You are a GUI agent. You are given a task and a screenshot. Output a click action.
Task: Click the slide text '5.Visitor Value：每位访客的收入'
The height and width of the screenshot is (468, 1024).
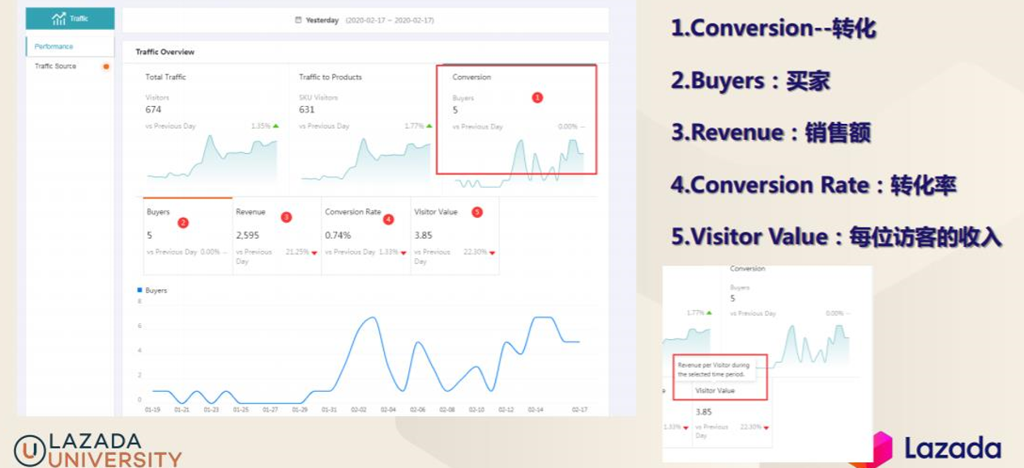836,236
